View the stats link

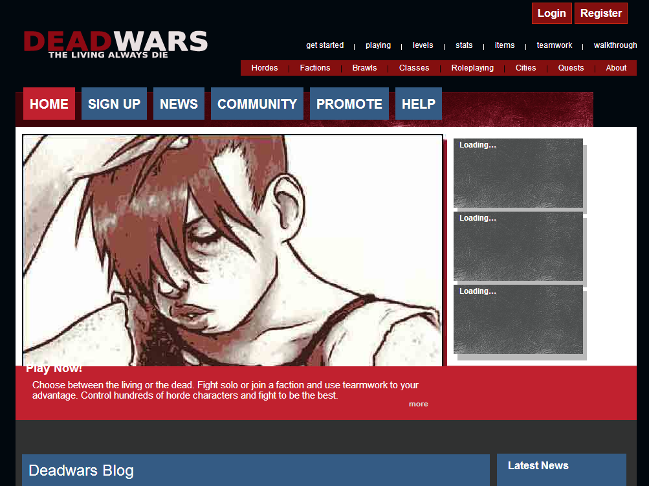pos(464,45)
